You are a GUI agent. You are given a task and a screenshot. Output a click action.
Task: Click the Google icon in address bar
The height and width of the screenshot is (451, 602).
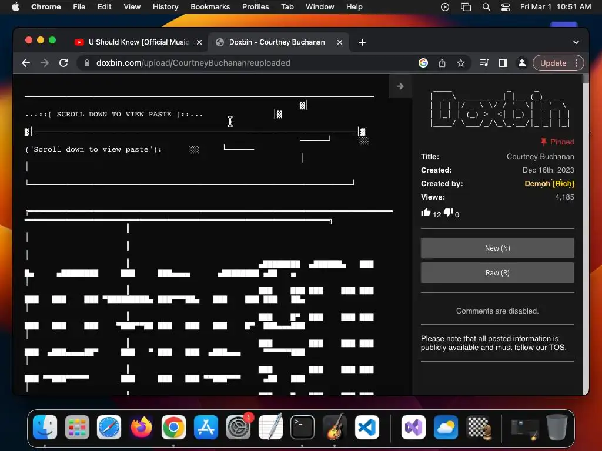click(x=423, y=63)
